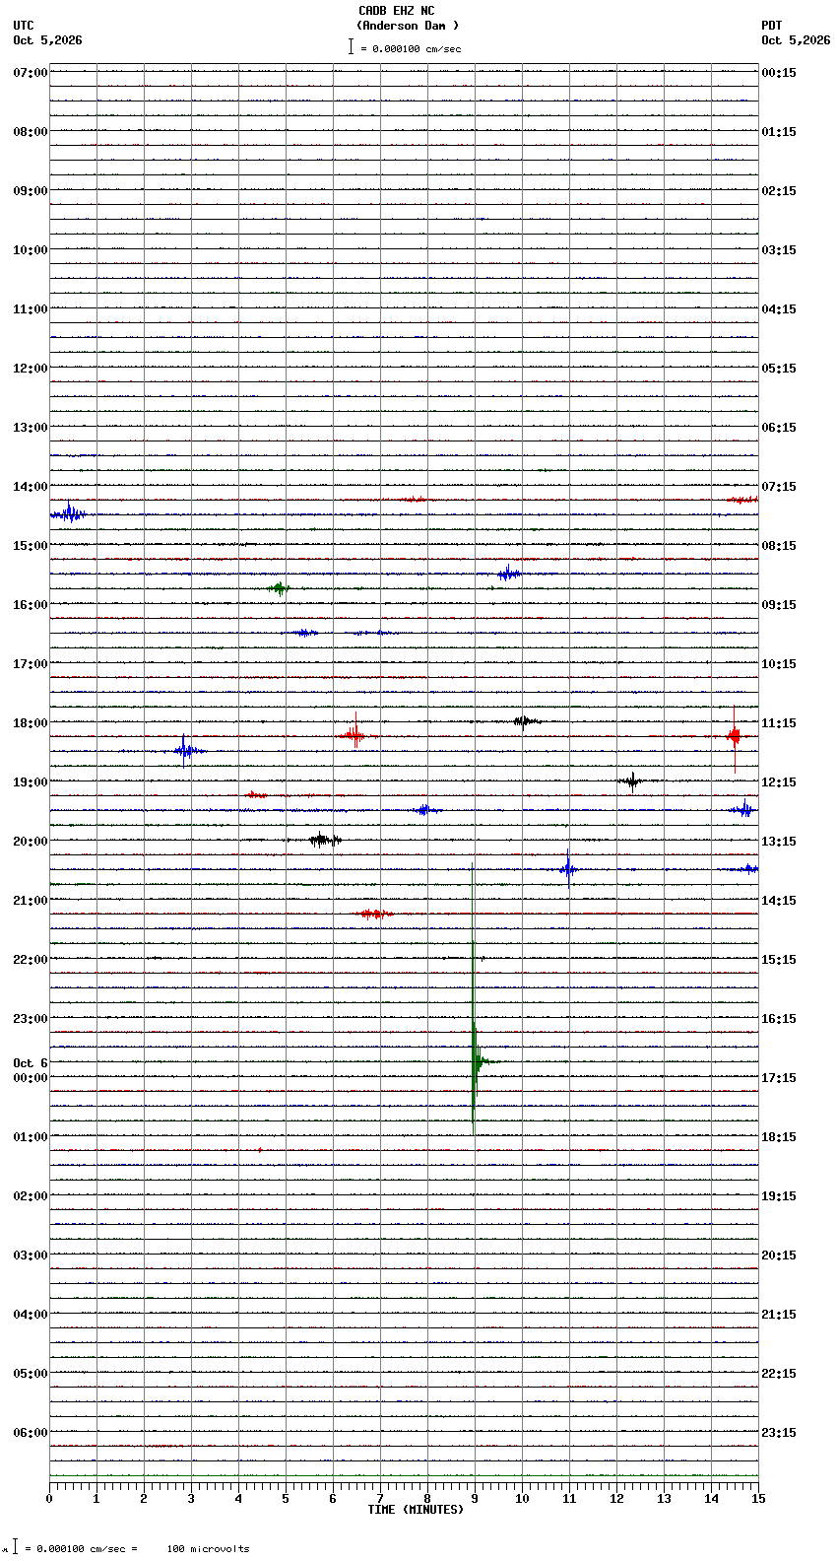The height and width of the screenshot is (1561, 837).
Task: Click the footer scale text 100 microvolts
Action: click(209, 1549)
